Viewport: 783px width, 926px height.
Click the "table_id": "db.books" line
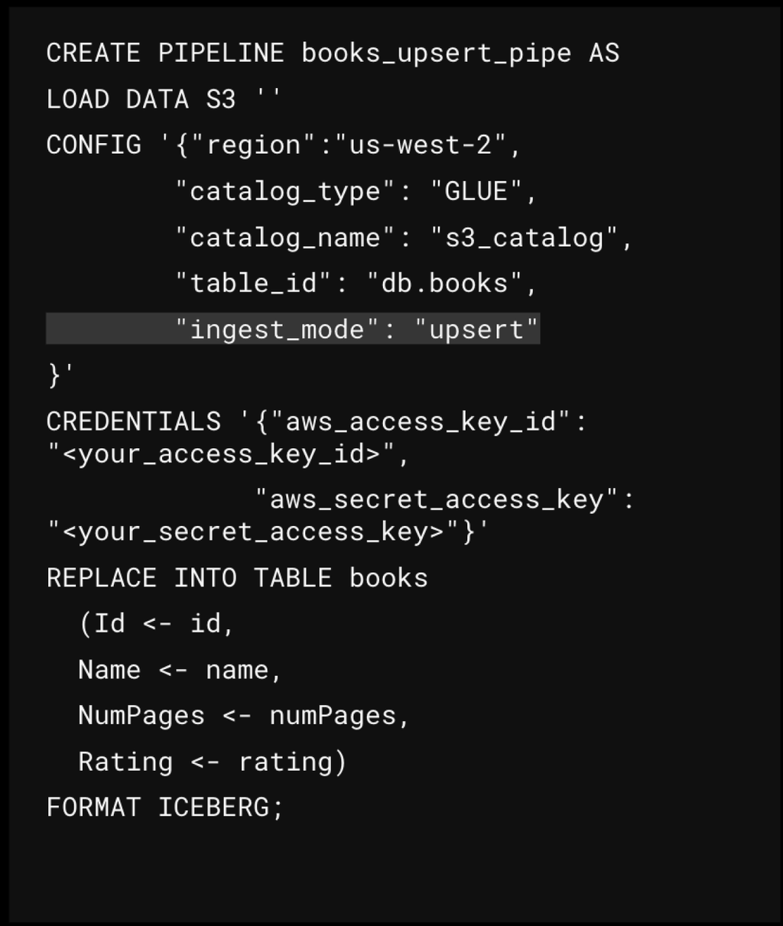[356, 283]
